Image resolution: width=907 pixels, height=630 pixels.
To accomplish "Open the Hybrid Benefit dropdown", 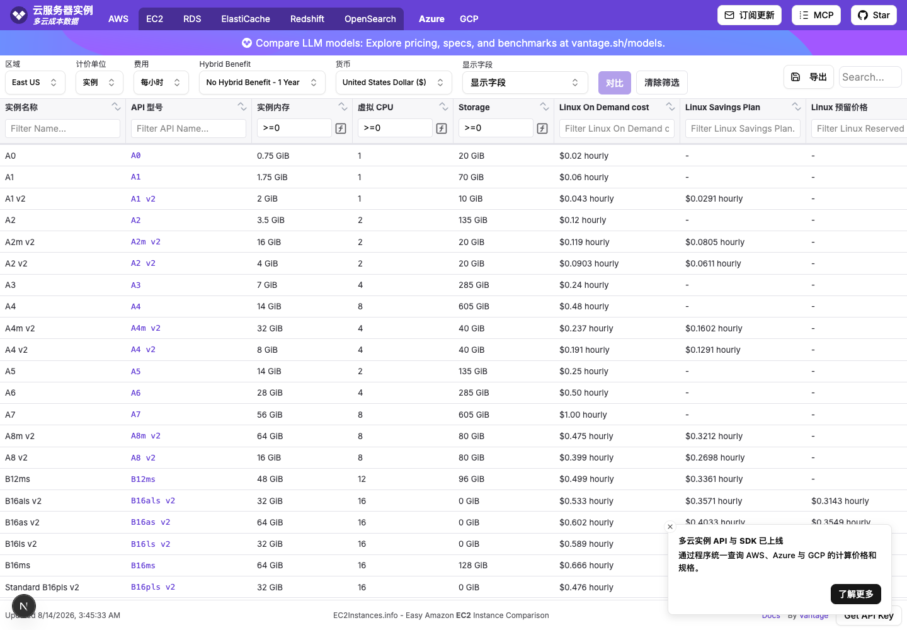I will (262, 83).
